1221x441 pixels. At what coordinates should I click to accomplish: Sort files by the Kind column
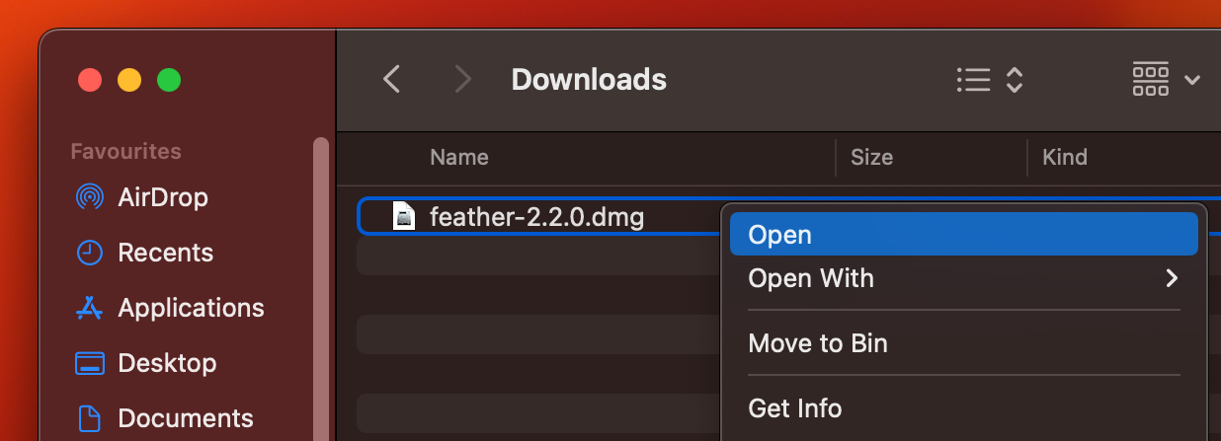(1065, 157)
